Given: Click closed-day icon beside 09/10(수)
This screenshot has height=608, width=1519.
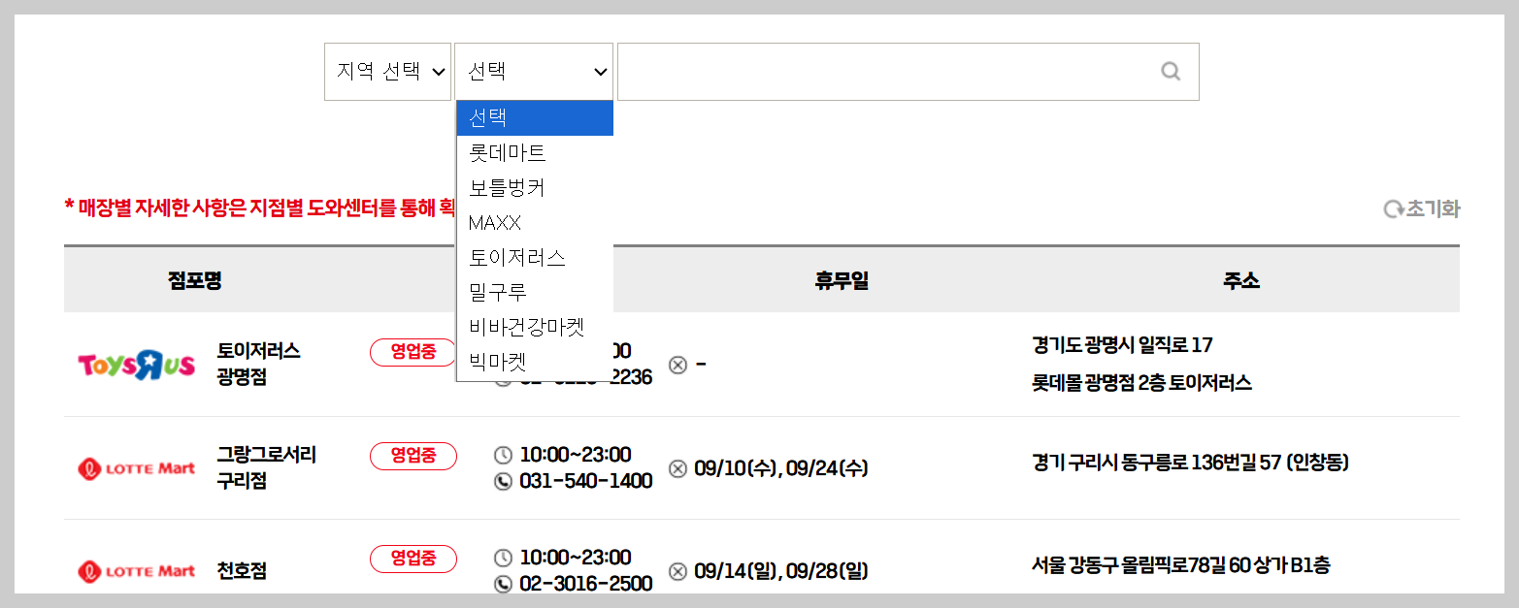Looking at the screenshot, I should (677, 468).
